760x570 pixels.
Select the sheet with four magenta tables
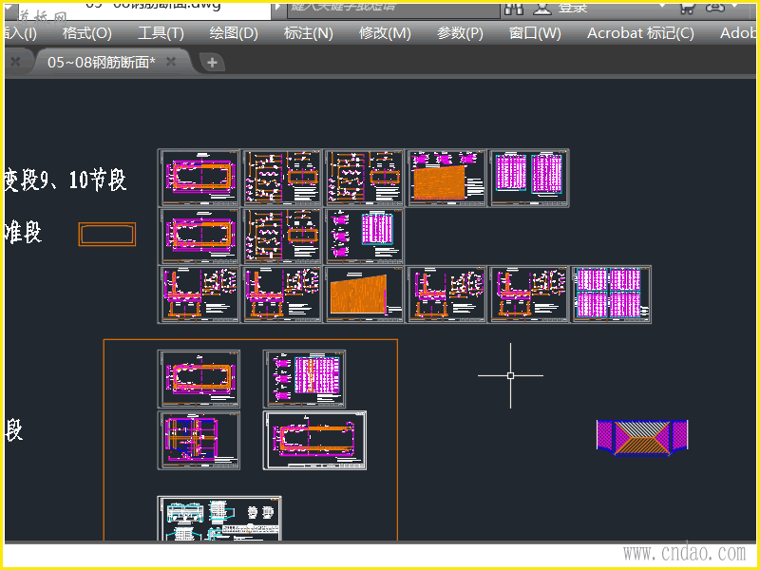(611, 294)
